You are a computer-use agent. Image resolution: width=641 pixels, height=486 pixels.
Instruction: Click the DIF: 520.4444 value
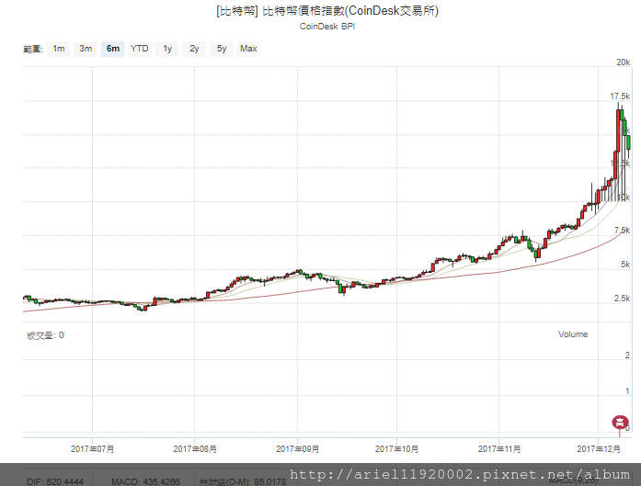(x=55, y=482)
